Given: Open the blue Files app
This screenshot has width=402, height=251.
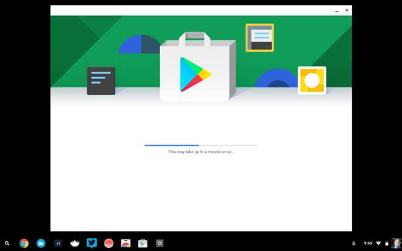Looking at the screenshot, I should [x=41, y=244].
